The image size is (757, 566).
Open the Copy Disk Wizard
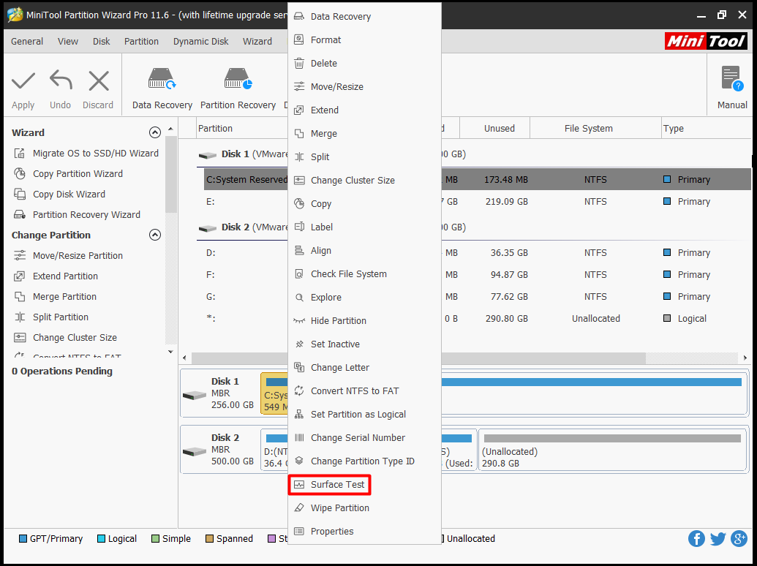coord(59,195)
